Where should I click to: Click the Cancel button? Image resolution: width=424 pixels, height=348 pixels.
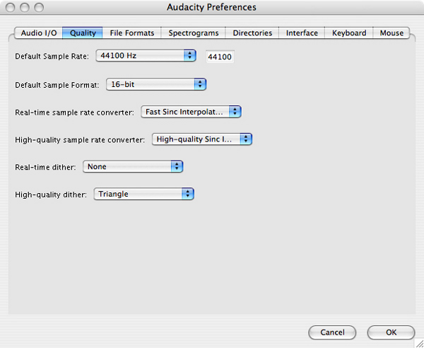click(332, 332)
